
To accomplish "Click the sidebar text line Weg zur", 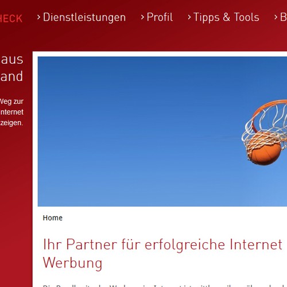I will tap(11, 102).
